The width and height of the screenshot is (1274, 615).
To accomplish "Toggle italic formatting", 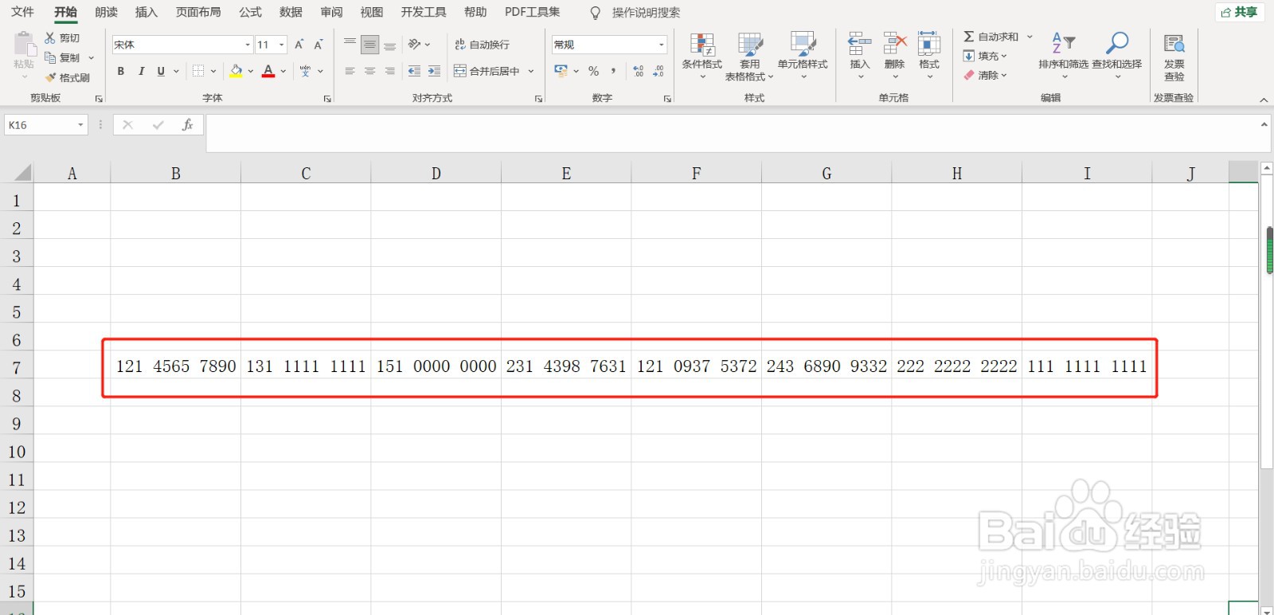I will point(141,71).
